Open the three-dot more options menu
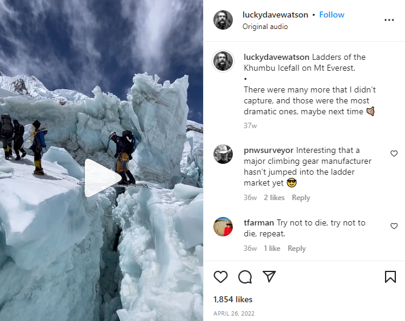This screenshot has width=405, height=321. point(389,20)
